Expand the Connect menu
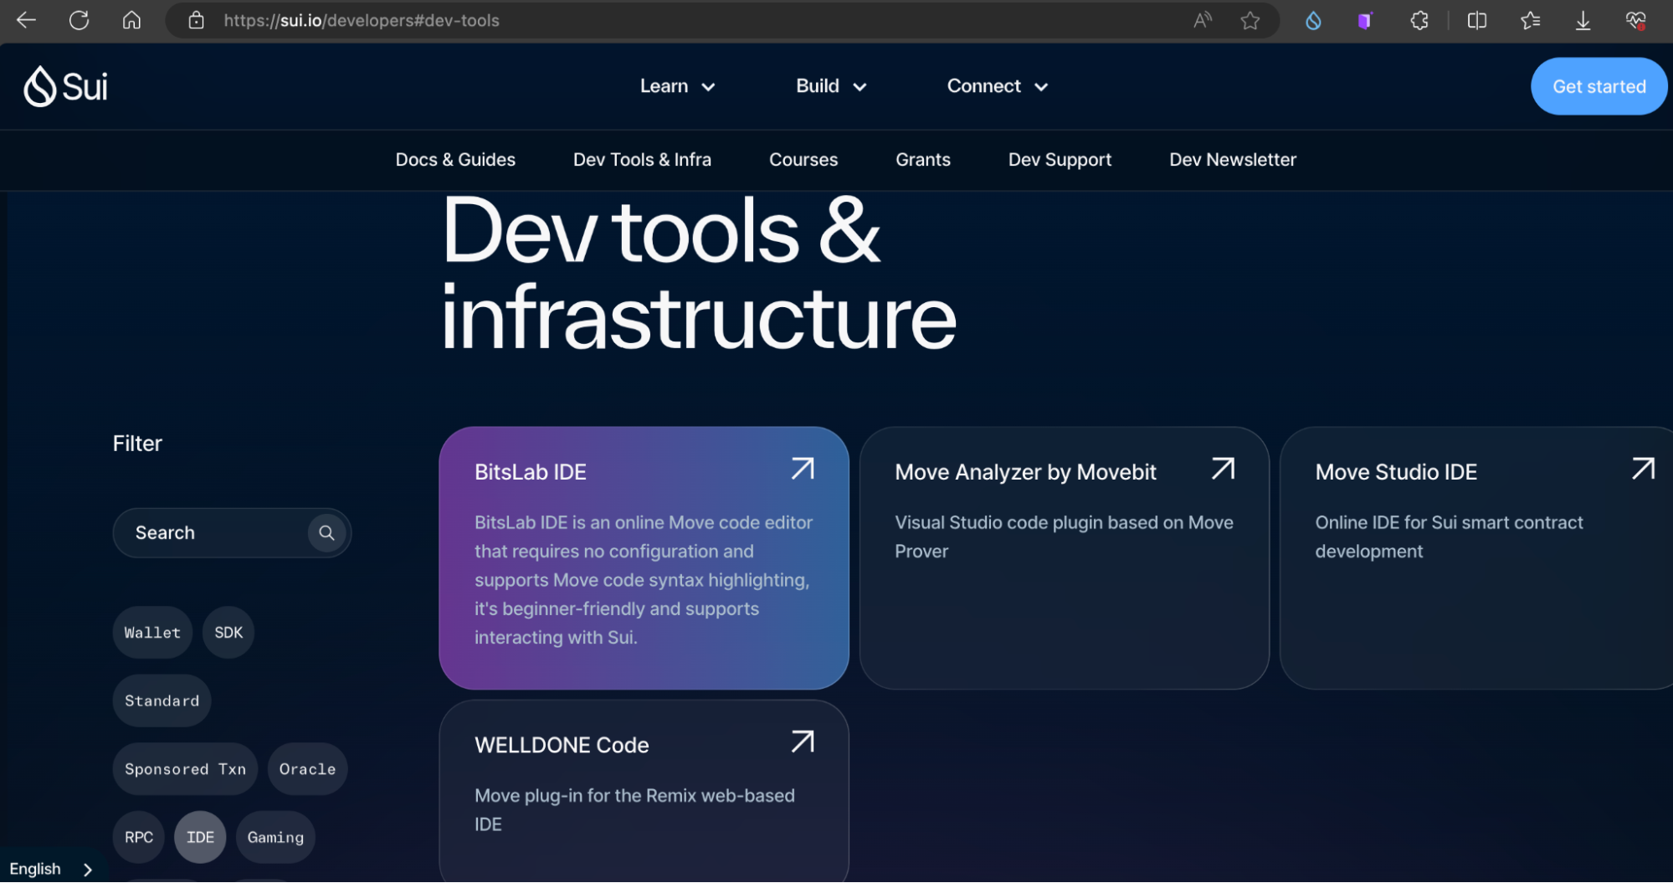This screenshot has height=883, width=1673. [998, 86]
